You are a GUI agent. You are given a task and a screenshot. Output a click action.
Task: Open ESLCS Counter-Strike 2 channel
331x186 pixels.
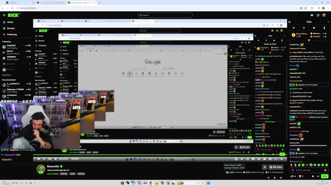click(17, 52)
